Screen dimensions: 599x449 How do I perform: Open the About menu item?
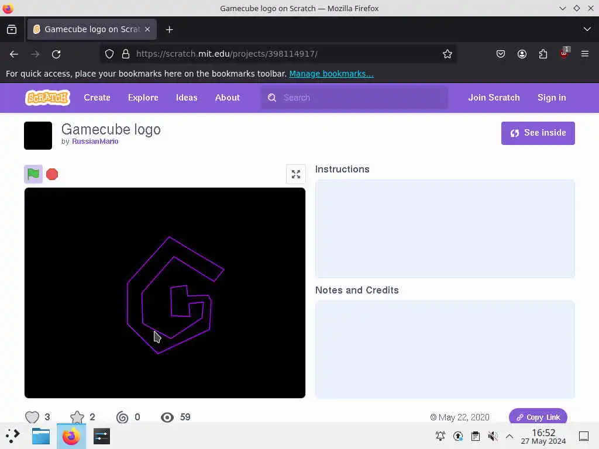point(228,98)
